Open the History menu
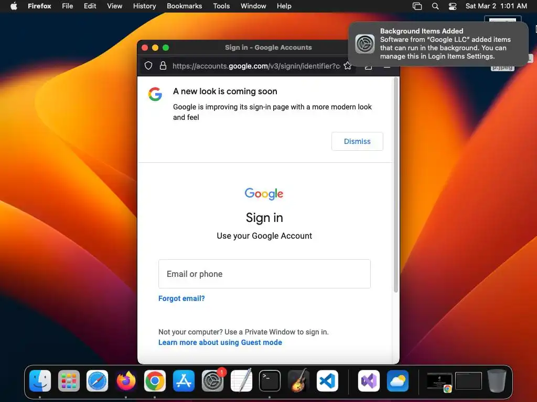The image size is (537, 402). click(x=144, y=6)
